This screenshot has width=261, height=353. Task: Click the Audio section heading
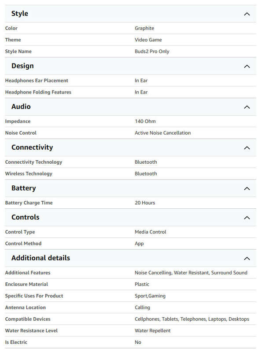coord(21,106)
